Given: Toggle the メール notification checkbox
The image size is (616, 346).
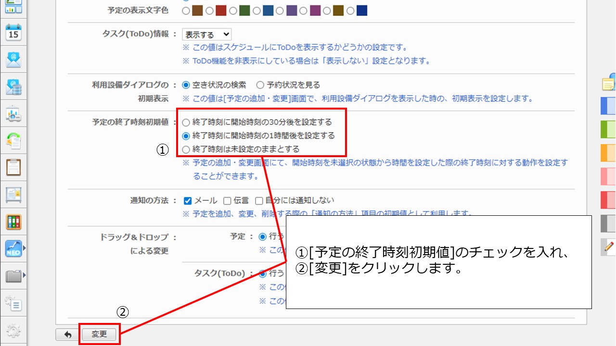Looking at the screenshot, I should 188,201.
